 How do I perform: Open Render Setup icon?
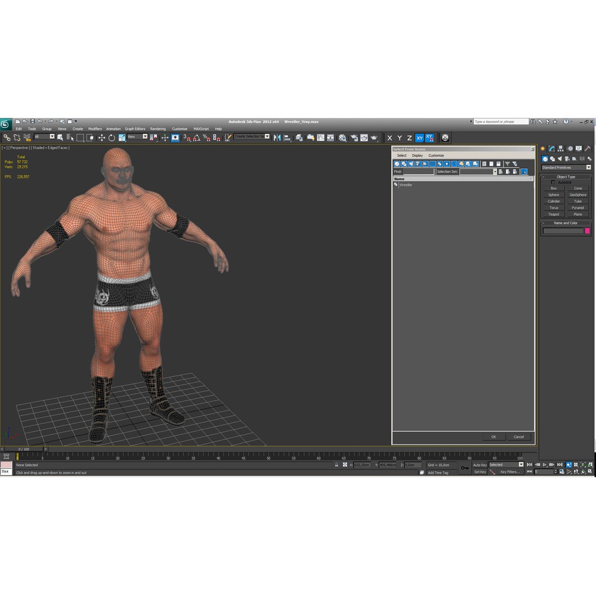click(x=354, y=137)
